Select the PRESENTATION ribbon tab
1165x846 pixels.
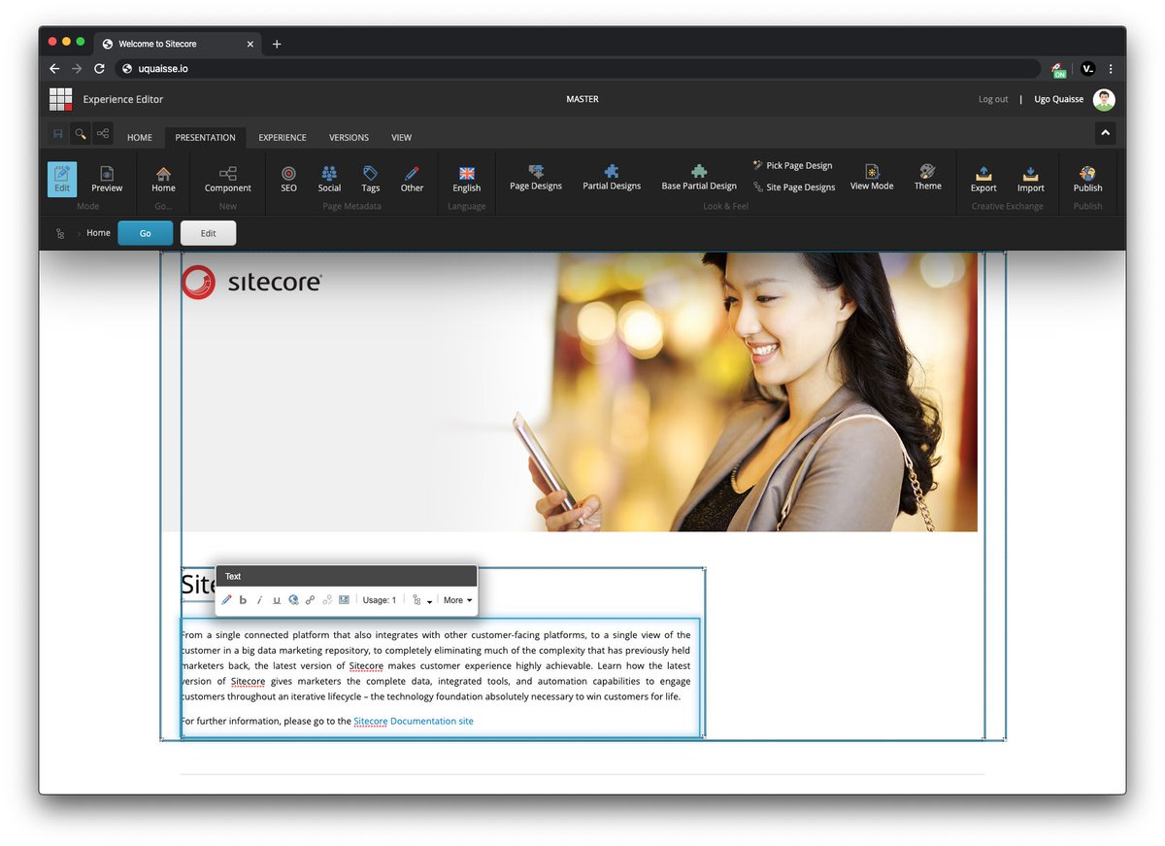pos(205,138)
